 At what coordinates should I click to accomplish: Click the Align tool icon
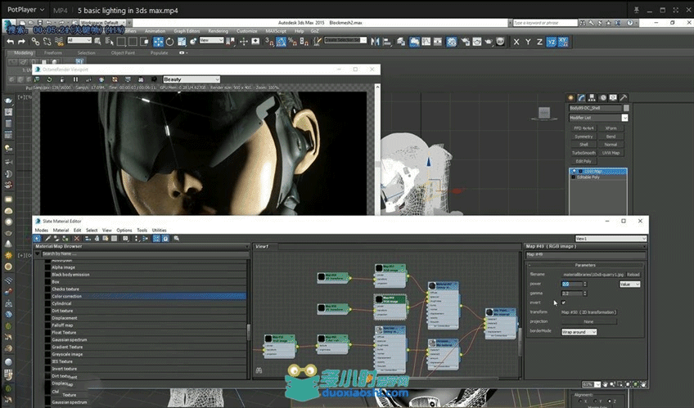387,42
